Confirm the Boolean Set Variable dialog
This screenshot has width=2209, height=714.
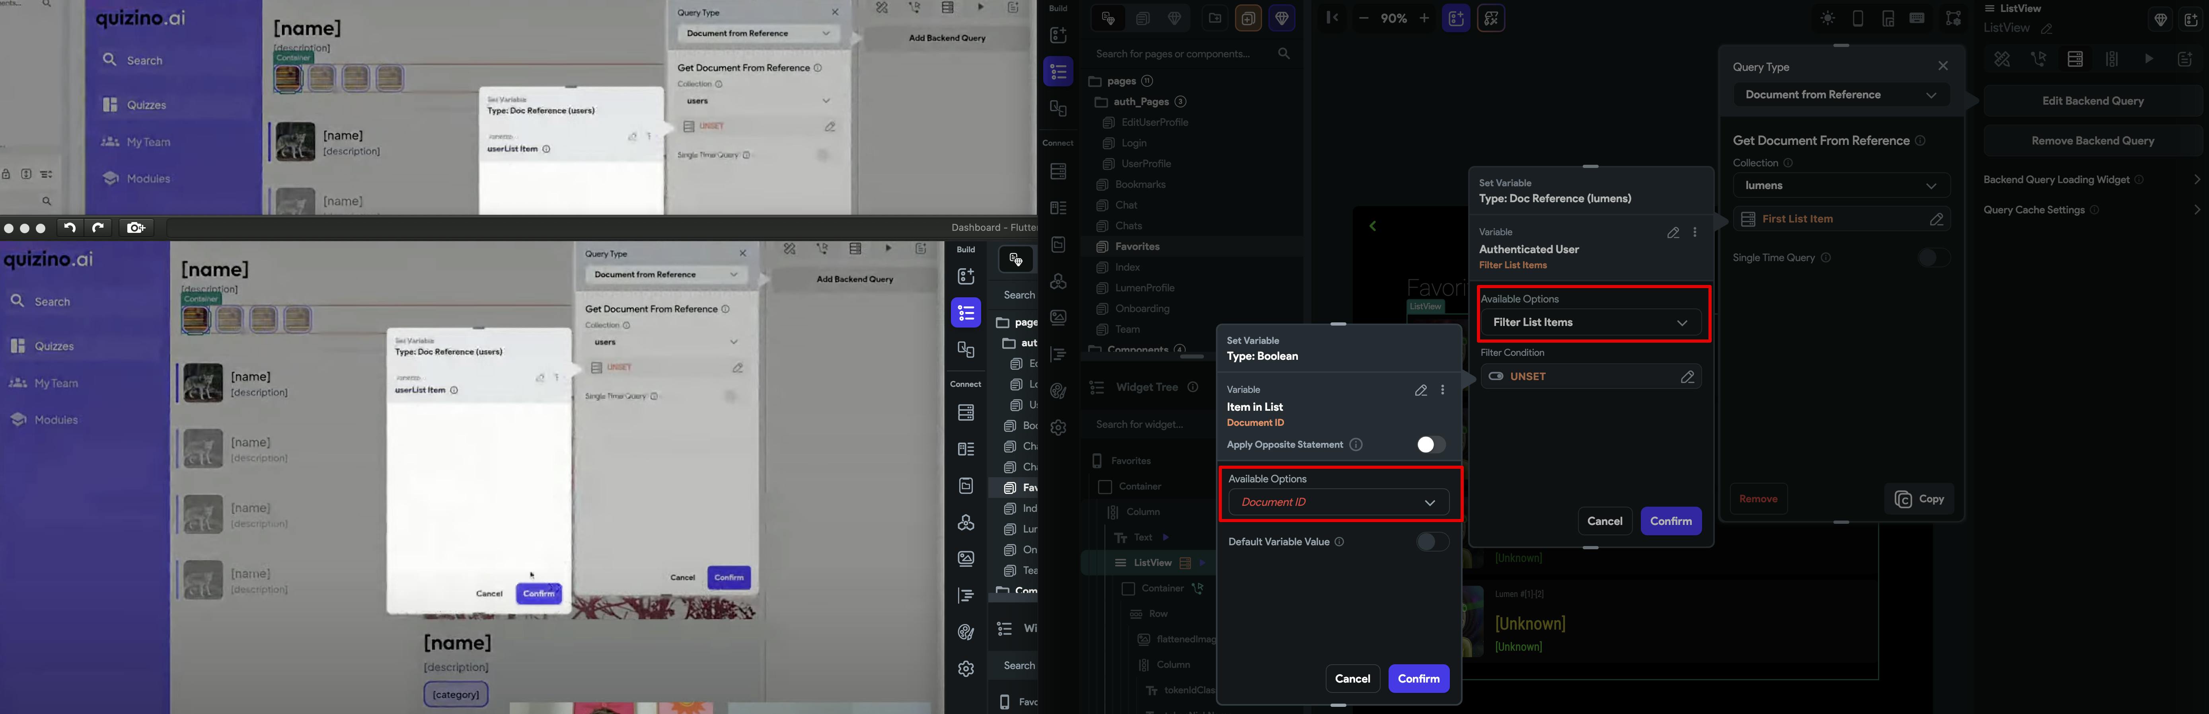[1418, 679]
